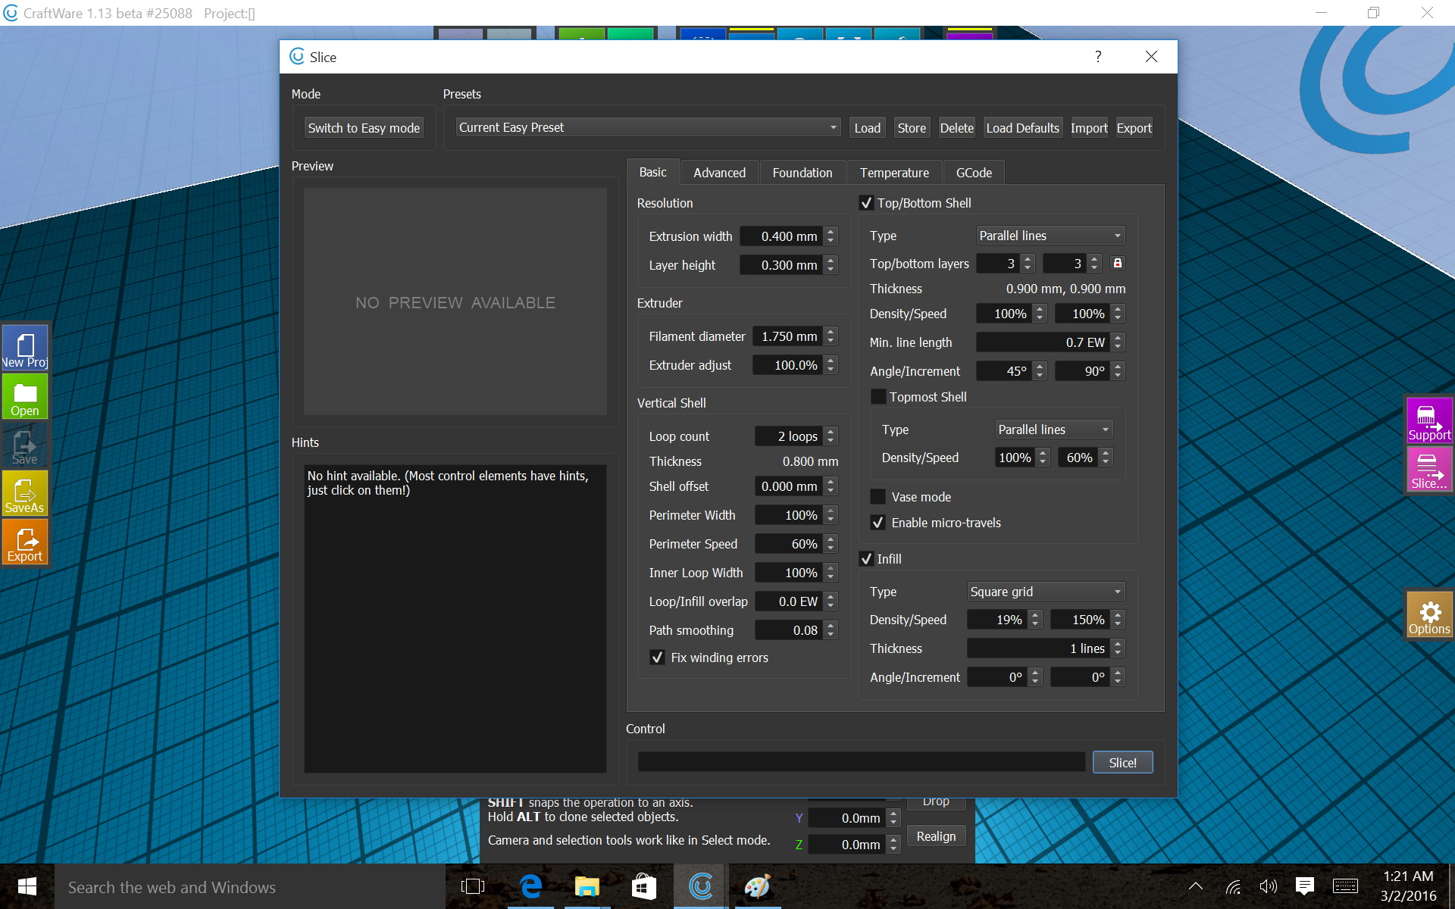Switch to the Advanced tab

[x=719, y=173]
